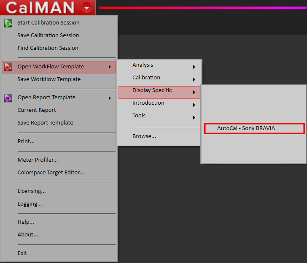Open the CalMAN logo dropdown arrow
This screenshot has height=263, width=307.
(86, 8)
